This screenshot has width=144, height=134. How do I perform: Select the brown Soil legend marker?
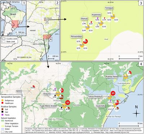pos(2,109)
